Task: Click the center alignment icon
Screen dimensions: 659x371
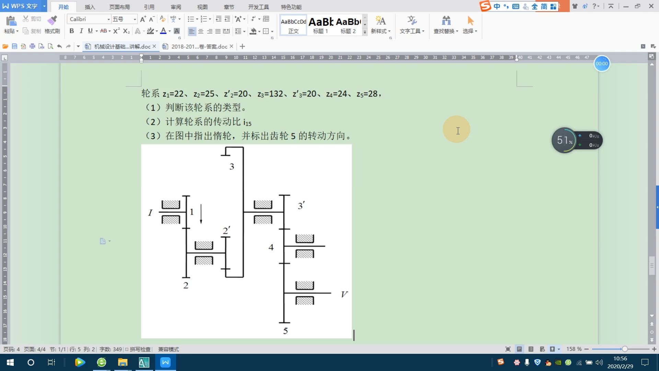Action: pos(201,31)
